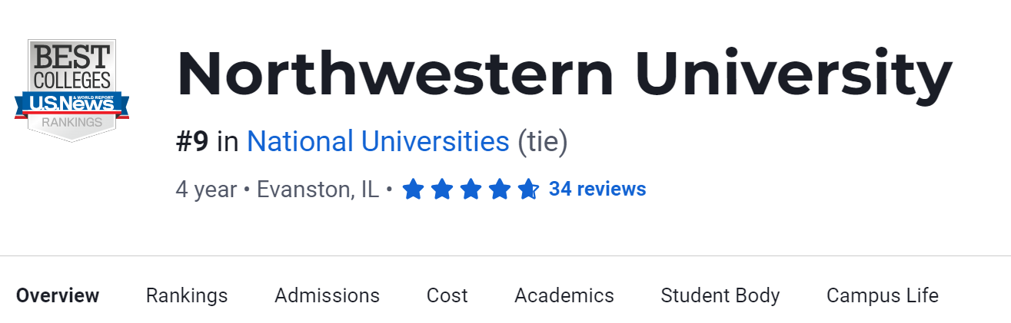The width and height of the screenshot is (1011, 323).
Task: Click the Evanston, IL location text
Action: (318, 189)
